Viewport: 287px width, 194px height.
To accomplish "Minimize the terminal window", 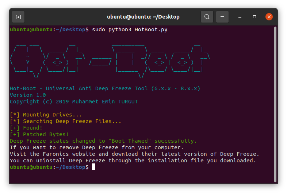I will coord(240,17).
